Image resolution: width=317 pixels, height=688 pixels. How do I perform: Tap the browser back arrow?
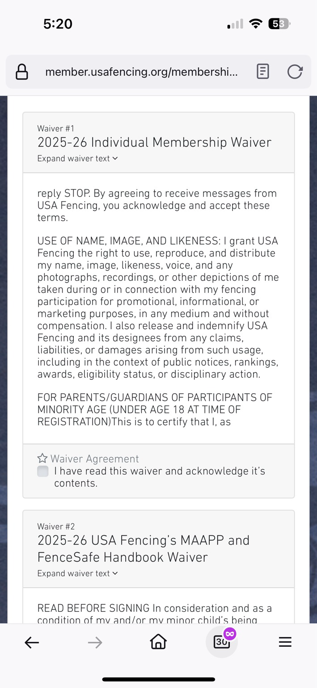coord(32,643)
